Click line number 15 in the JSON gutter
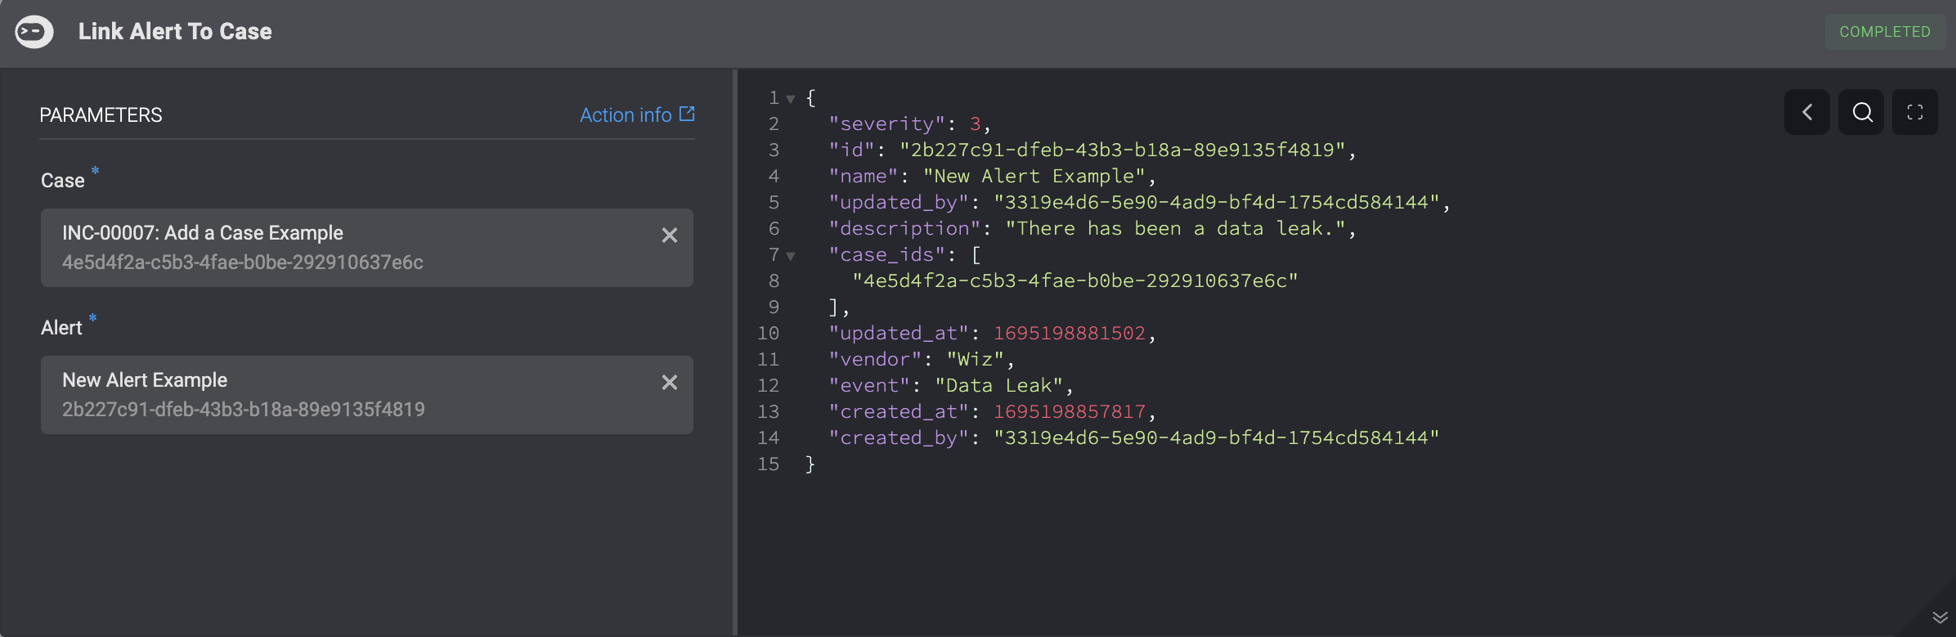The width and height of the screenshot is (1956, 637). 768,464
